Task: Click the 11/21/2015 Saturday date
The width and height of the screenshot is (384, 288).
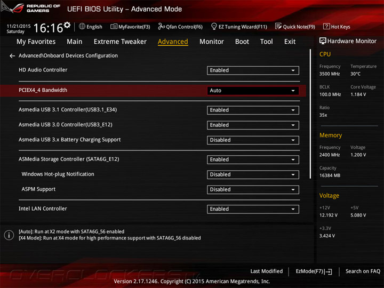Action: pos(18,29)
